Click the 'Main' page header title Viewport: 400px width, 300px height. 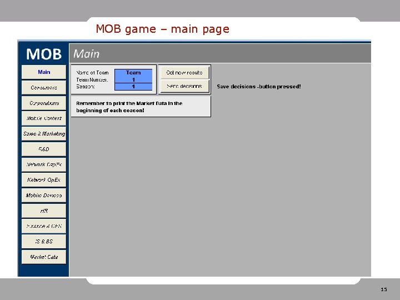click(87, 54)
